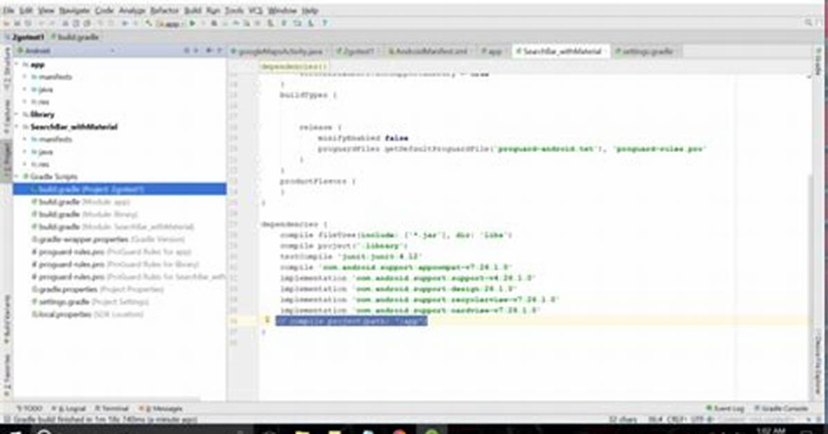The height and width of the screenshot is (434, 828).
Task: Click the project tree horizontal scrollbar
Action: 106,399
